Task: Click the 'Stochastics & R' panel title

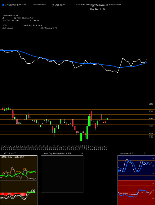Action: [x=126, y=153]
